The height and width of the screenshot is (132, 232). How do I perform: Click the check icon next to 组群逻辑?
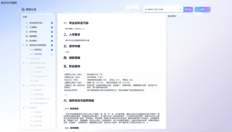coord(52,36)
